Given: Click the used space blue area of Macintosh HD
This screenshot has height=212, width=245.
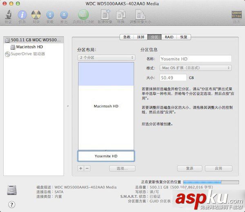Looking at the screenshot, I should click(x=106, y=74).
